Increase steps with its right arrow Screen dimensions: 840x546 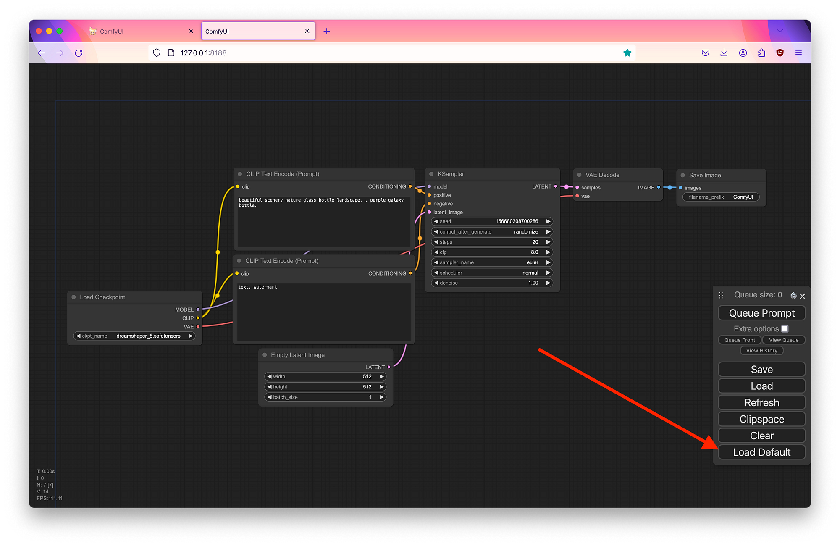[548, 242]
